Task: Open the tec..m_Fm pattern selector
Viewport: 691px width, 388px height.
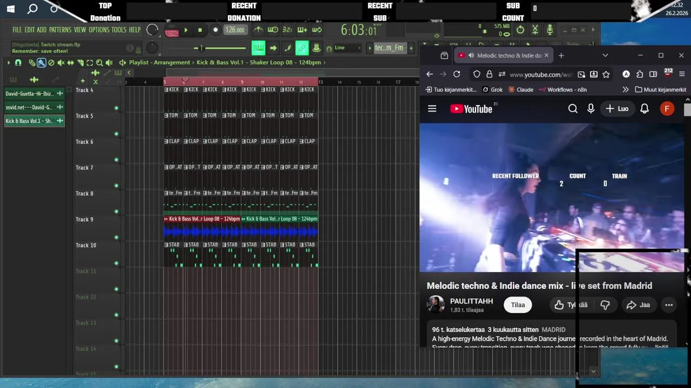Action: pos(389,48)
